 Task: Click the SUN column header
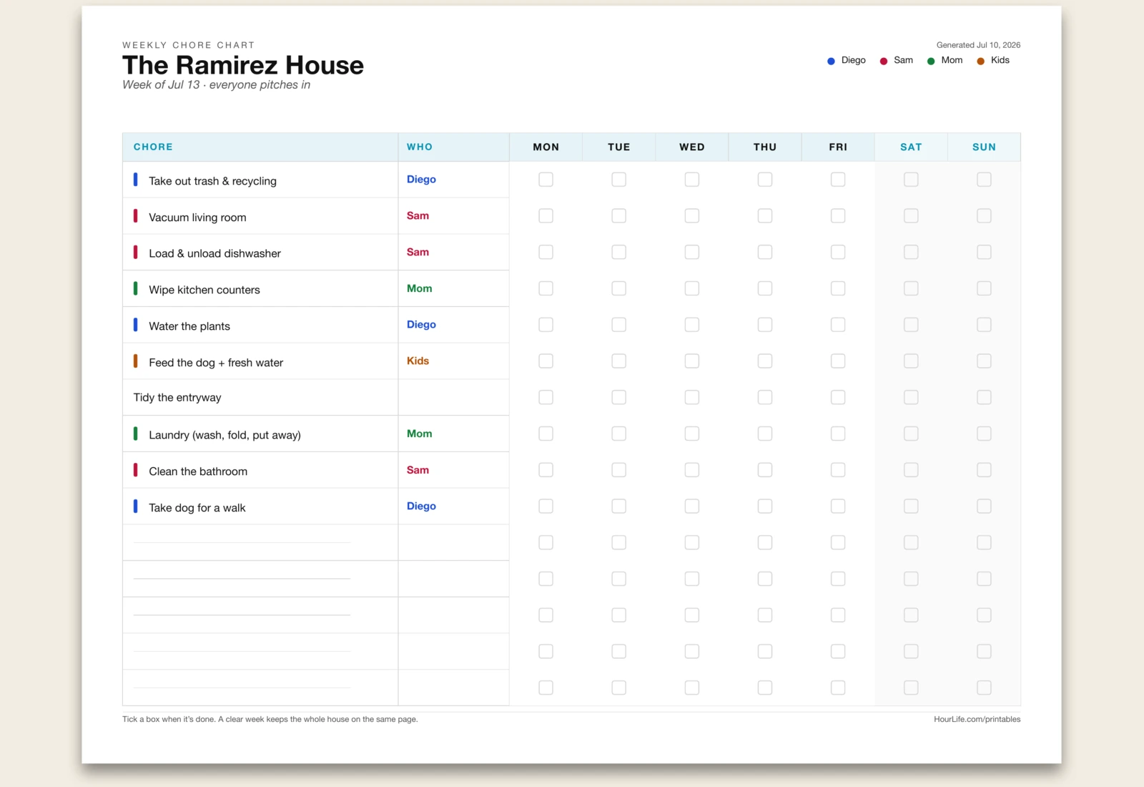(x=984, y=147)
